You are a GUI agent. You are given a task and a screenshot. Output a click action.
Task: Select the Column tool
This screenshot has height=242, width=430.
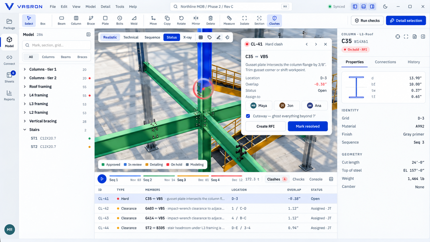point(76,21)
